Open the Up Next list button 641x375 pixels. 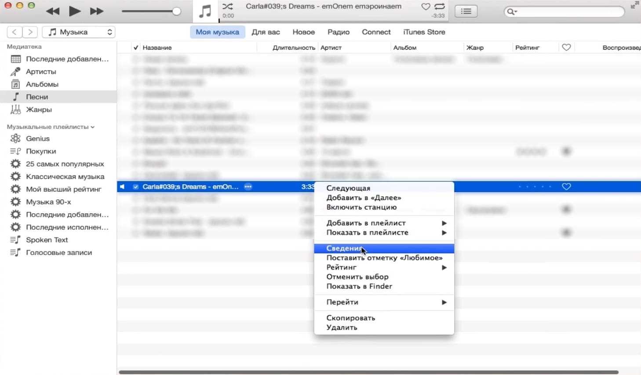click(466, 11)
